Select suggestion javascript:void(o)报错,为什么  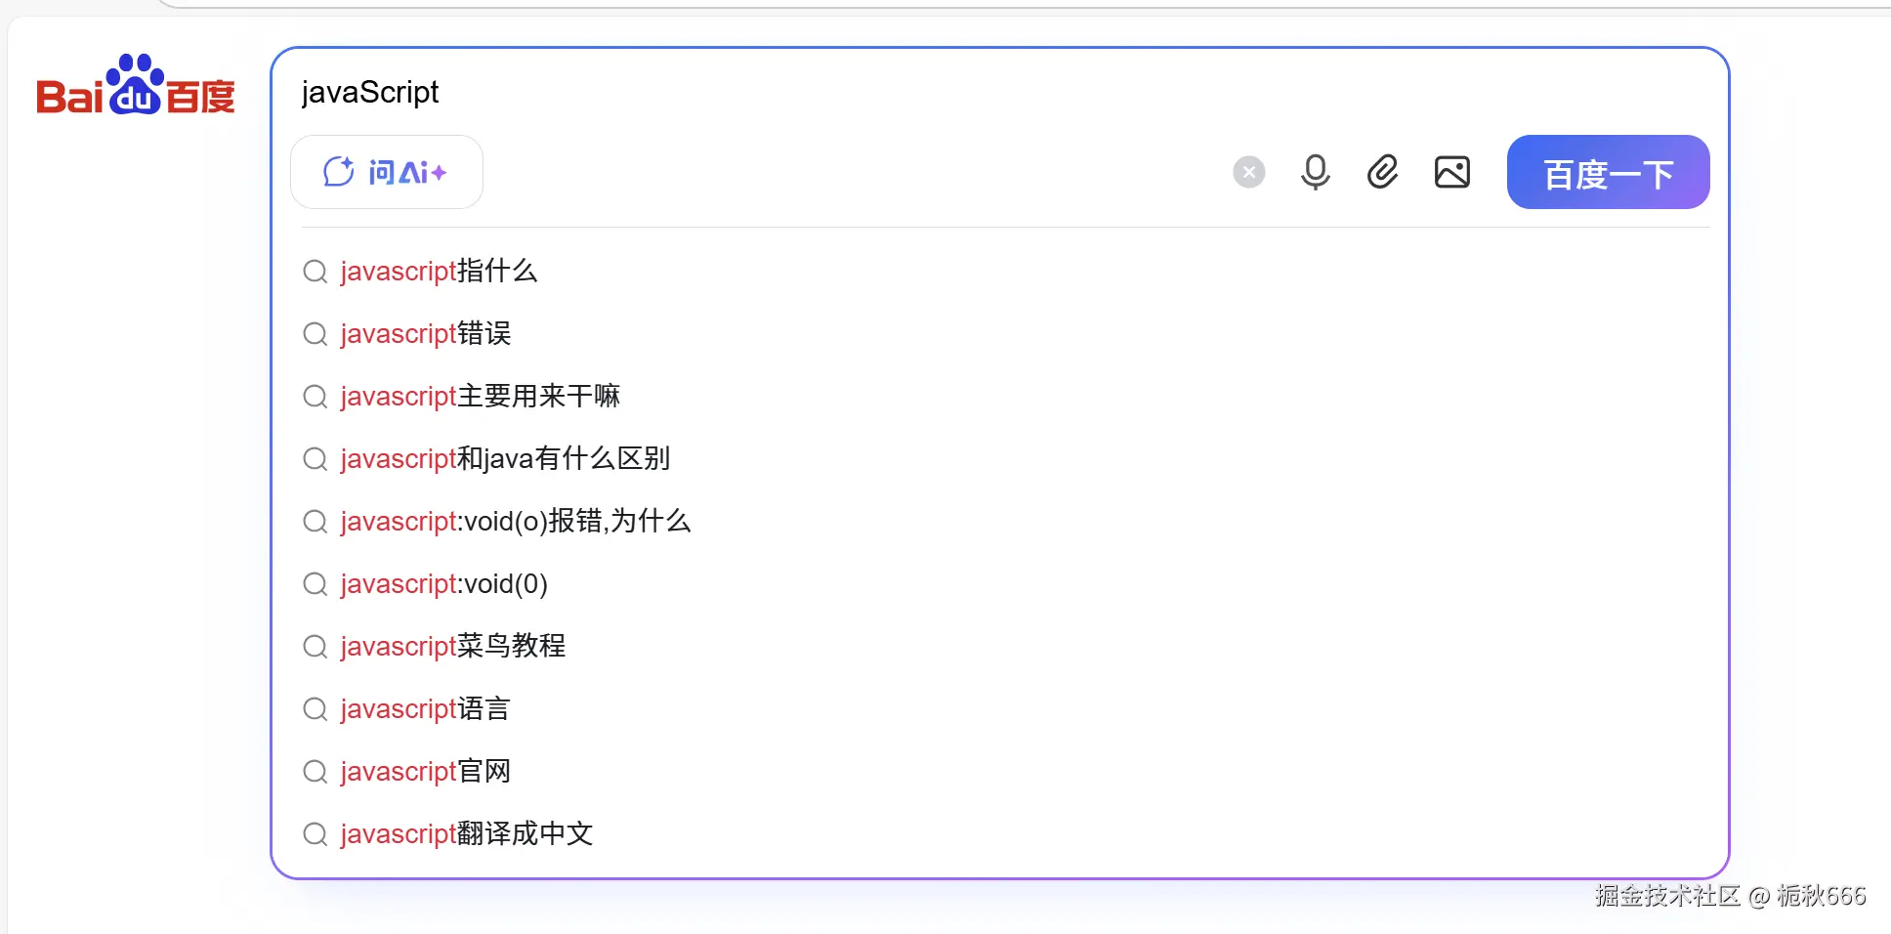click(516, 521)
